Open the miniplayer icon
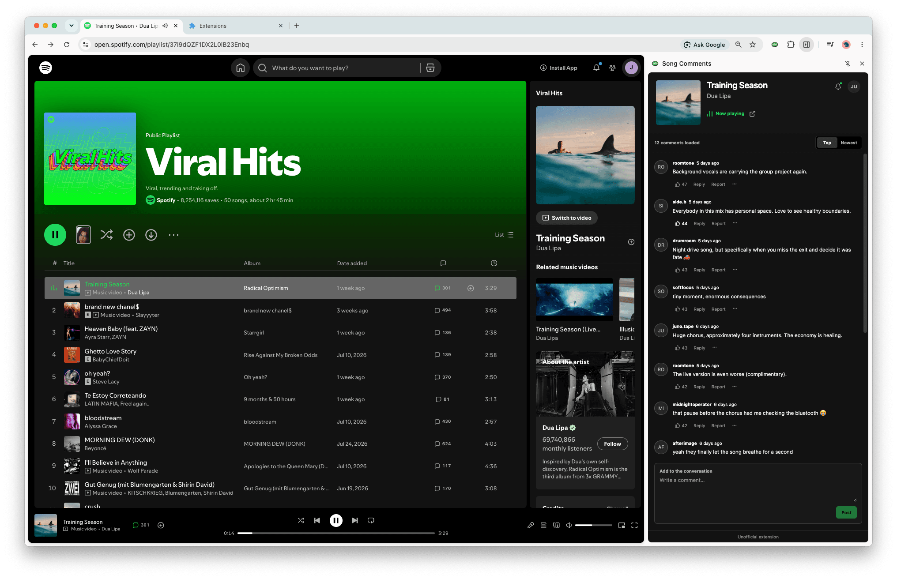Image resolution: width=897 pixels, height=579 pixels. pyautogui.click(x=622, y=525)
